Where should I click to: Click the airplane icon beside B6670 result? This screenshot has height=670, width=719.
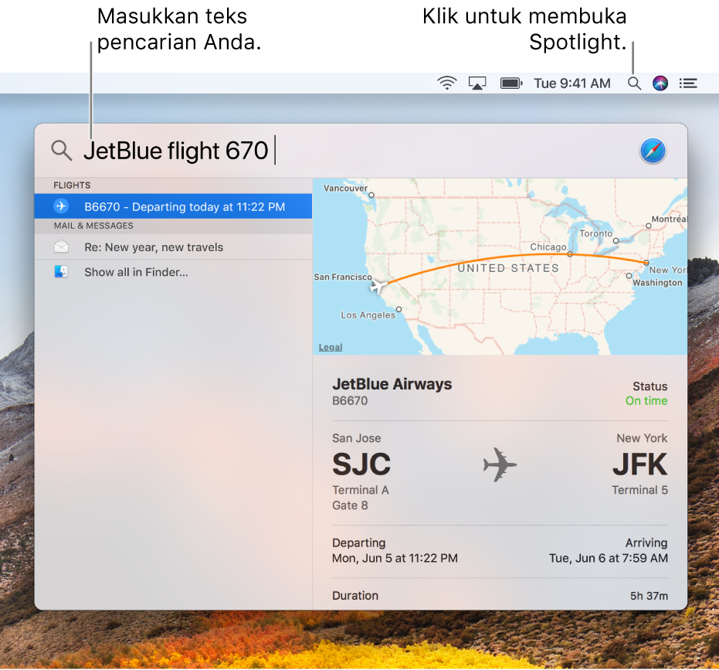pyautogui.click(x=61, y=206)
